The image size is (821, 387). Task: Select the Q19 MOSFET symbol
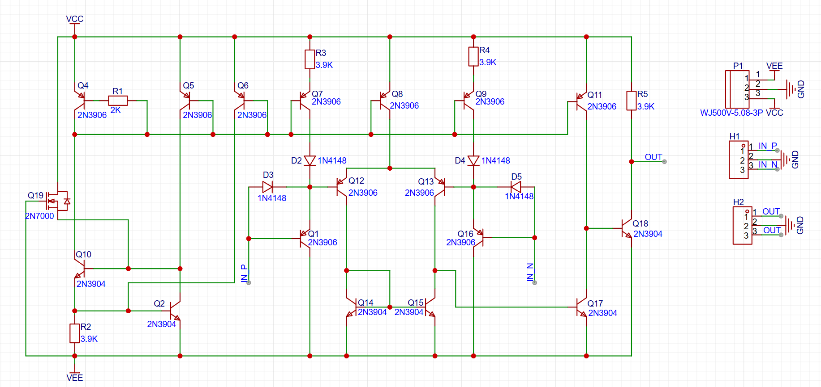(57, 201)
